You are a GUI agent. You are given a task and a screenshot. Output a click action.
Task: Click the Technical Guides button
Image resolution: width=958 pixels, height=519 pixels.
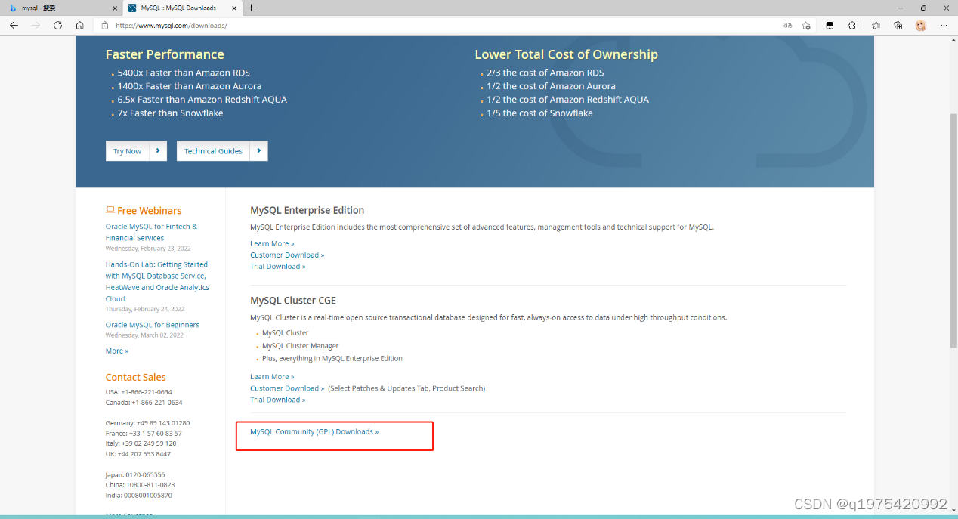tap(222, 151)
